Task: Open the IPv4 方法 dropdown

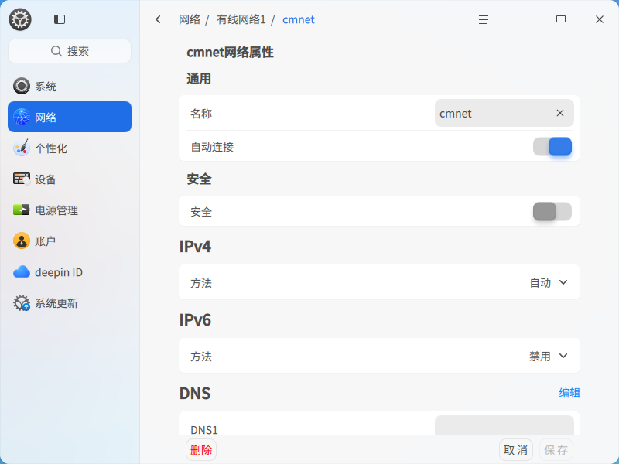Action: 549,282
